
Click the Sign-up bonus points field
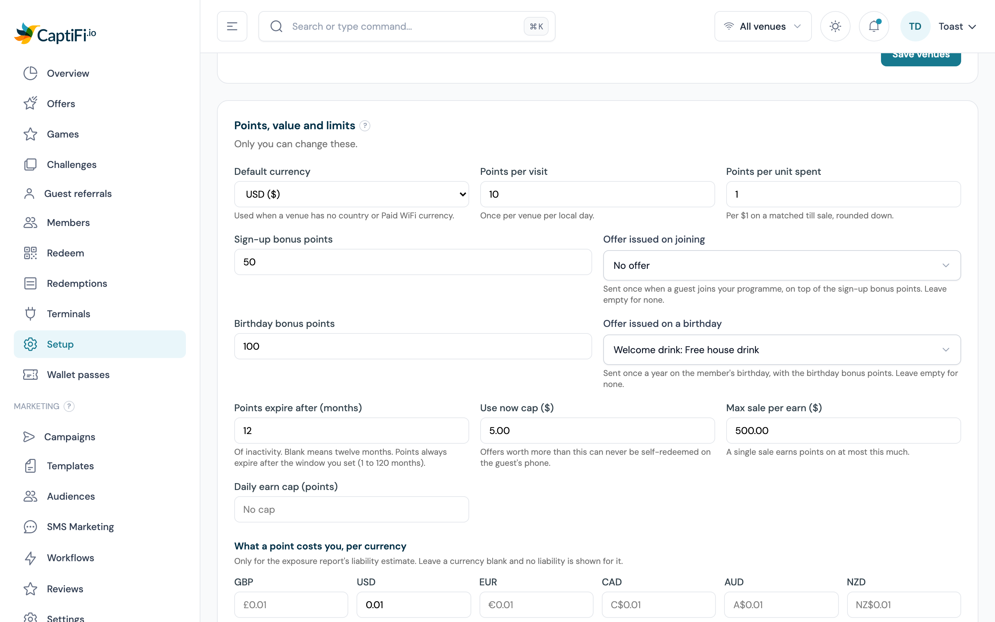413,262
